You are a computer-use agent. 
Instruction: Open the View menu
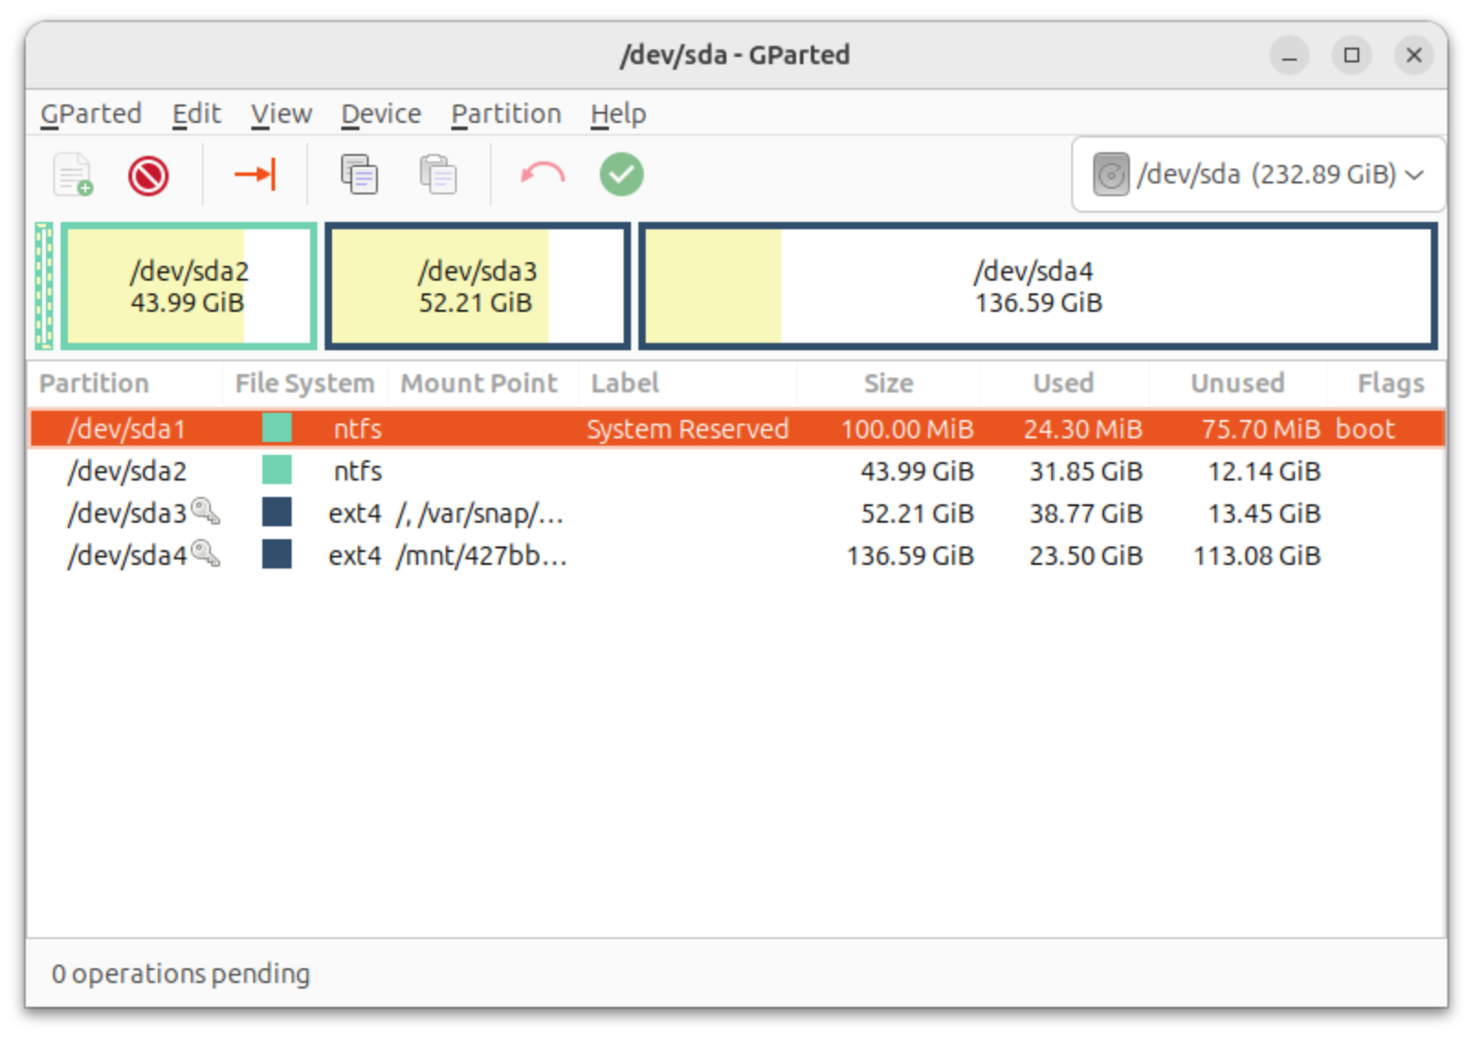click(281, 114)
